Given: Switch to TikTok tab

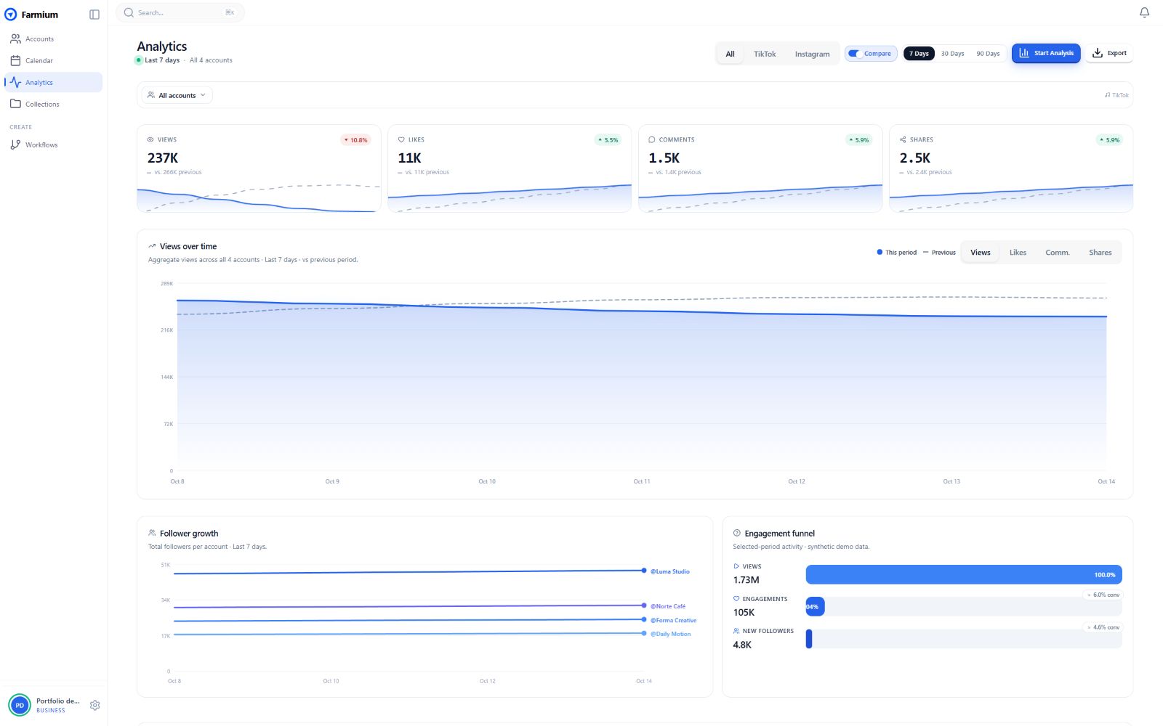Looking at the screenshot, I should pyautogui.click(x=765, y=54).
